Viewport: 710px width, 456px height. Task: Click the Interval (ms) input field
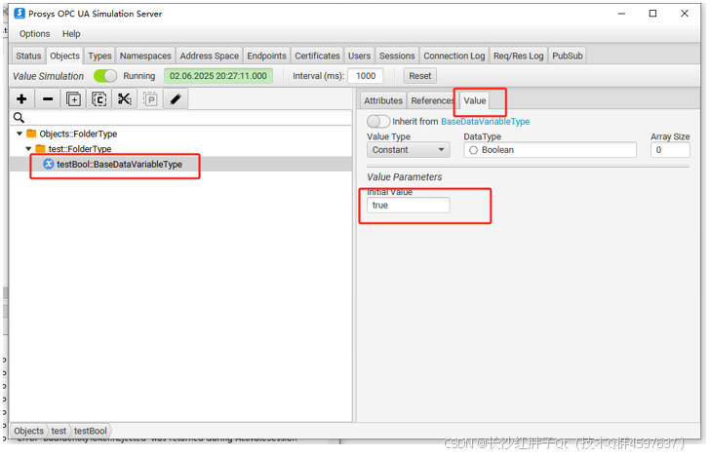(x=366, y=76)
